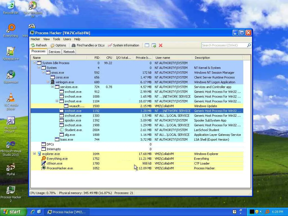Collapse the services.exe tree node
The width and height of the screenshot is (288, 216).
pyautogui.click(x=52, y=87)
